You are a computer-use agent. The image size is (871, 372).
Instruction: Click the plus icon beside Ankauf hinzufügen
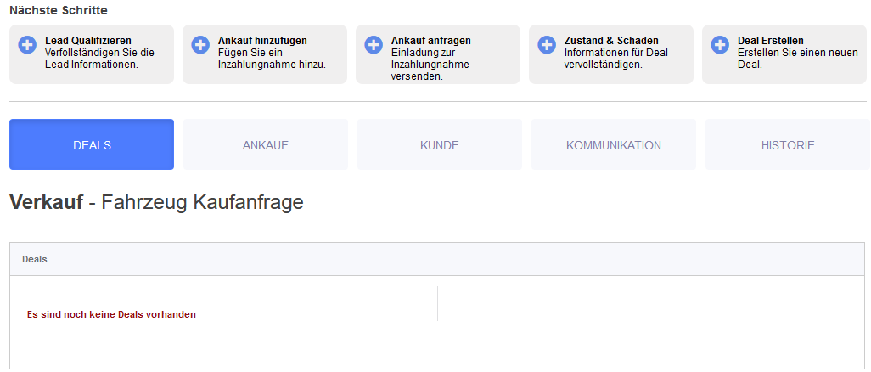click(x=200, y=45)
